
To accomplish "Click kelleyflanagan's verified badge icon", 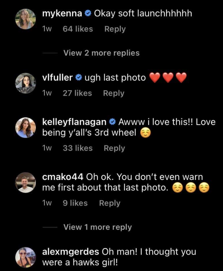I will click(x=112, y=122).
